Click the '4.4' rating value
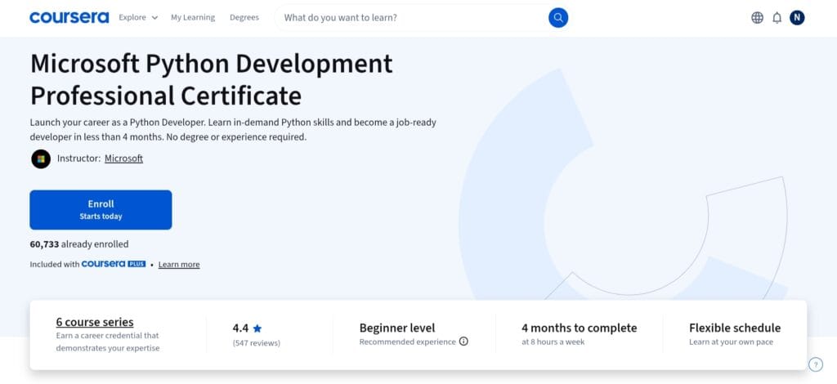The image size is (837, 384). pos(240,328)
